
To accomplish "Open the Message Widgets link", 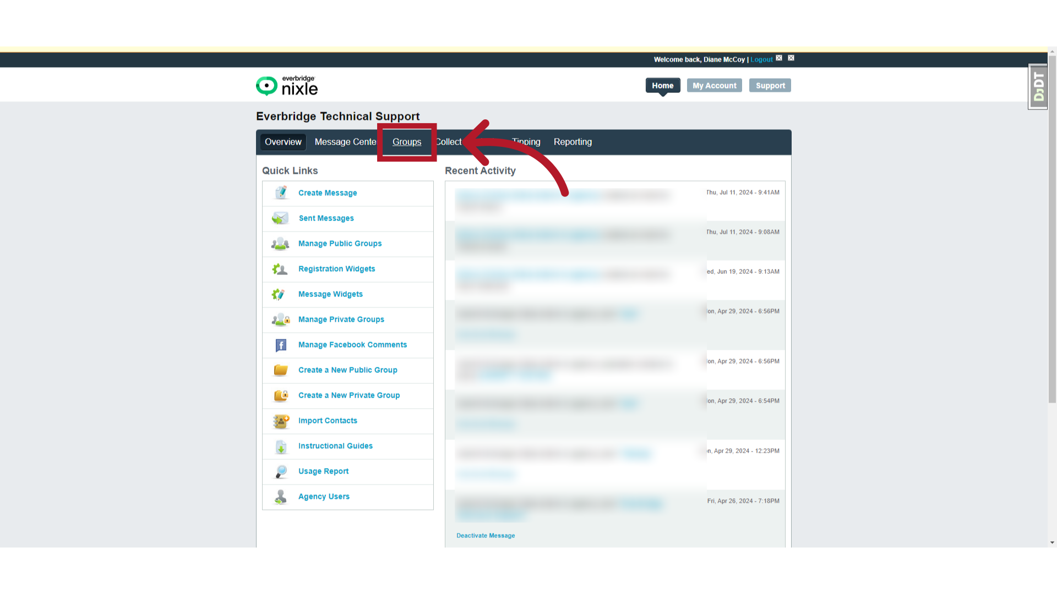I will (x=330, y=294).
